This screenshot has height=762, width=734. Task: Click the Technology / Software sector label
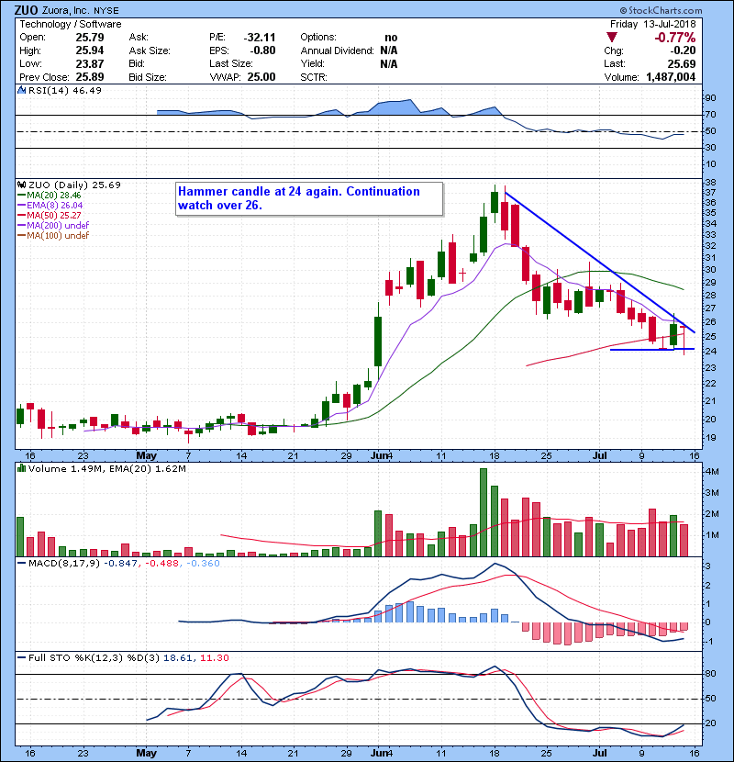tap(71, 24)
